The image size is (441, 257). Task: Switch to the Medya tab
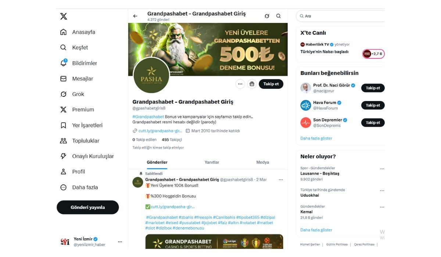[x=262, y=162]
